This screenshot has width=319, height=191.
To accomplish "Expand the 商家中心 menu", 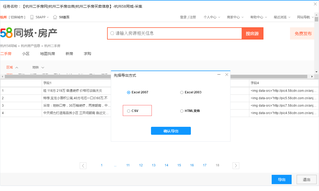I will (235, 17).
